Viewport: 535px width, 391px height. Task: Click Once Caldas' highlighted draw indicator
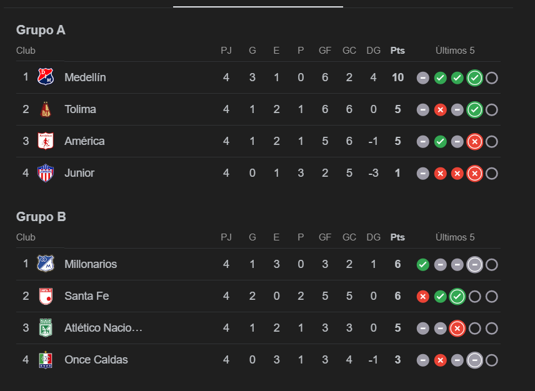(x=474, y=360)
